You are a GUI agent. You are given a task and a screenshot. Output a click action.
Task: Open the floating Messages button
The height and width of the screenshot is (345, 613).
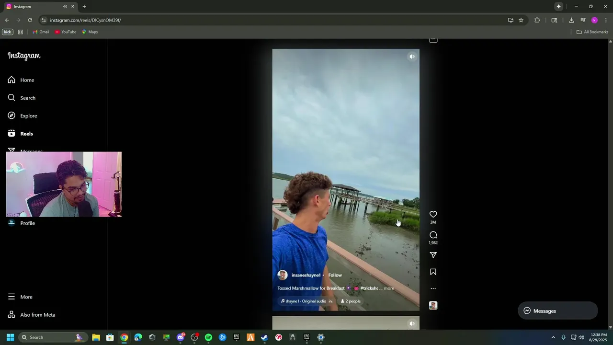click(557, 310)
